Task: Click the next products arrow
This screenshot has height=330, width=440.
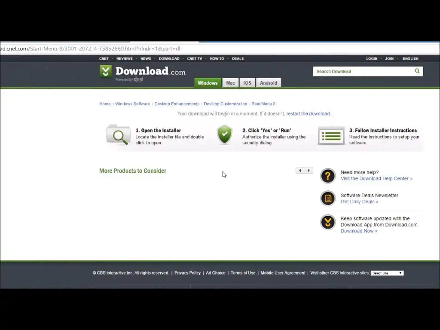Action: 309,170
